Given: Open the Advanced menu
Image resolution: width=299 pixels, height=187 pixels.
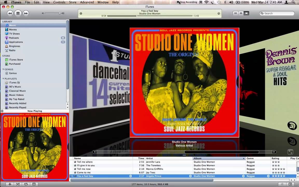Looking at the screenshot, I should [x=87, y=2].
